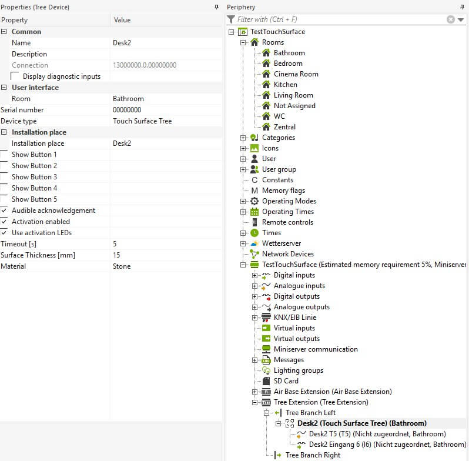Click the Operating Modes gear icon
The image size is (469, 461).
(254, 201)
